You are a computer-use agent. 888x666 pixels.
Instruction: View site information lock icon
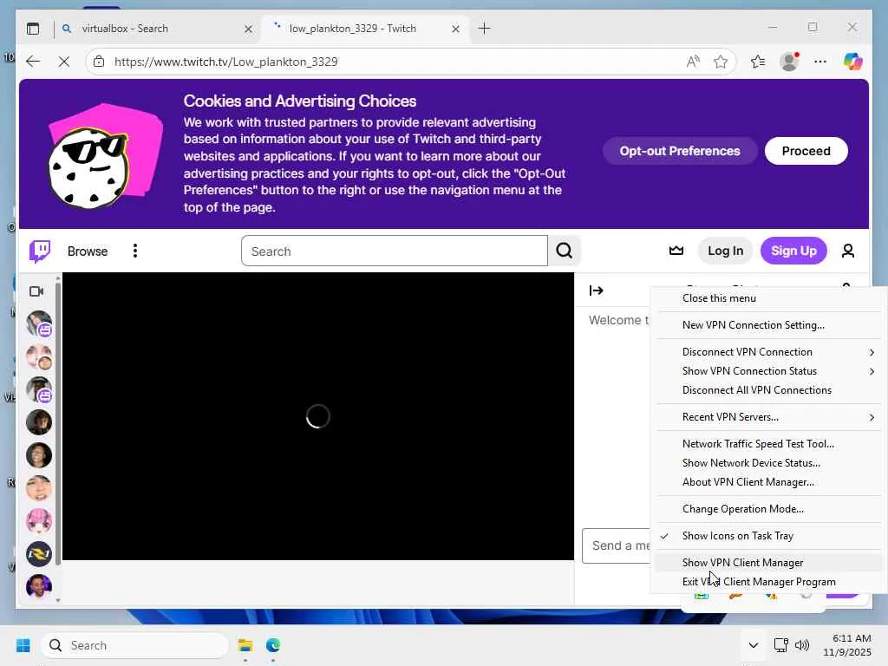pos(99,62)
